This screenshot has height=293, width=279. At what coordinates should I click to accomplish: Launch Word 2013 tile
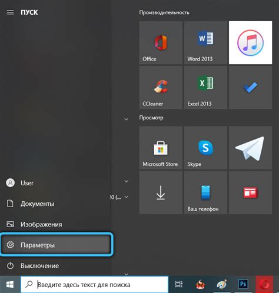205,42
